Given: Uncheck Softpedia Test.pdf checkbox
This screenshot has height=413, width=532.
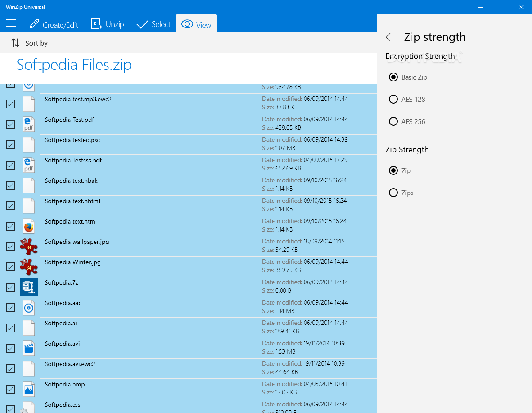Looking at the screenshot, I should coord(10,124).
